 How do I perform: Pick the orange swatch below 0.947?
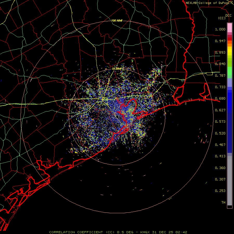click(x=230, y=45)
